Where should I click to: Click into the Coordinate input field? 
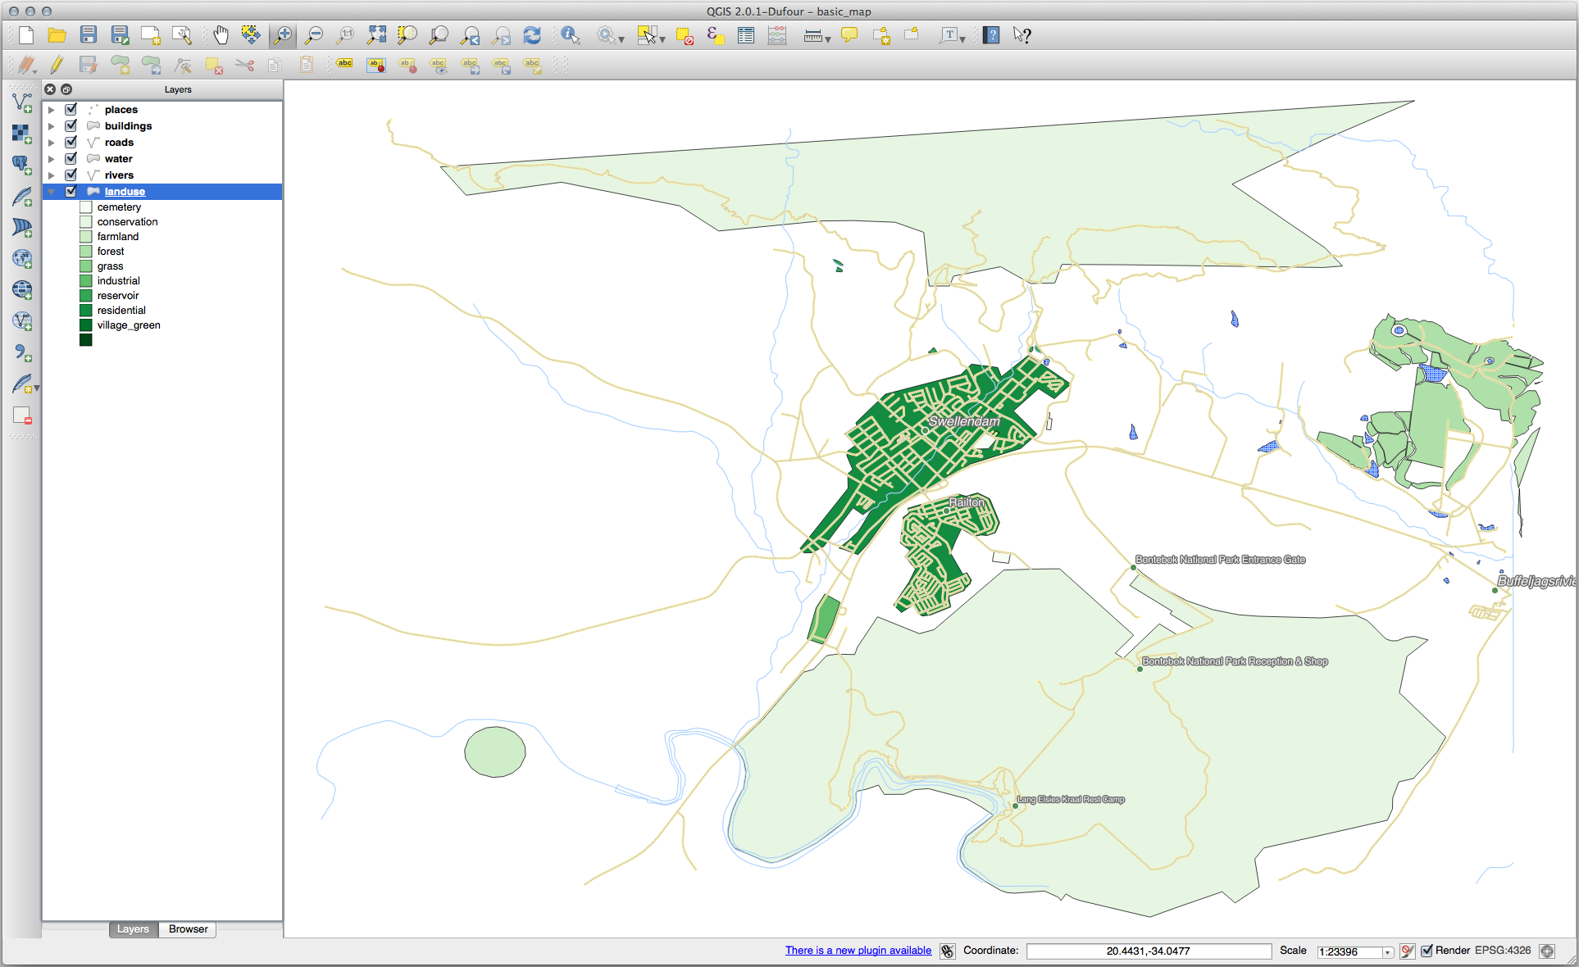(x=1148, y=951)
